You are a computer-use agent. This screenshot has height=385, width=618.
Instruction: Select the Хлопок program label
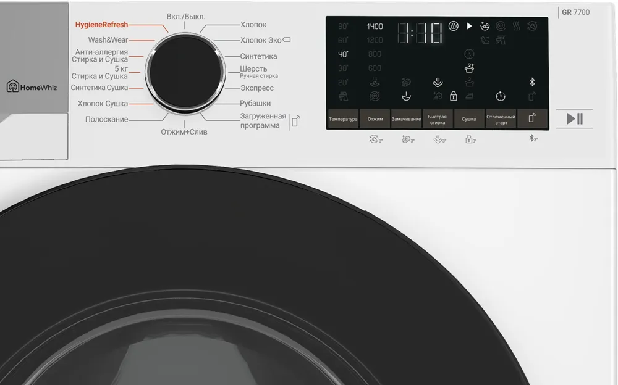tap(255, 25)
